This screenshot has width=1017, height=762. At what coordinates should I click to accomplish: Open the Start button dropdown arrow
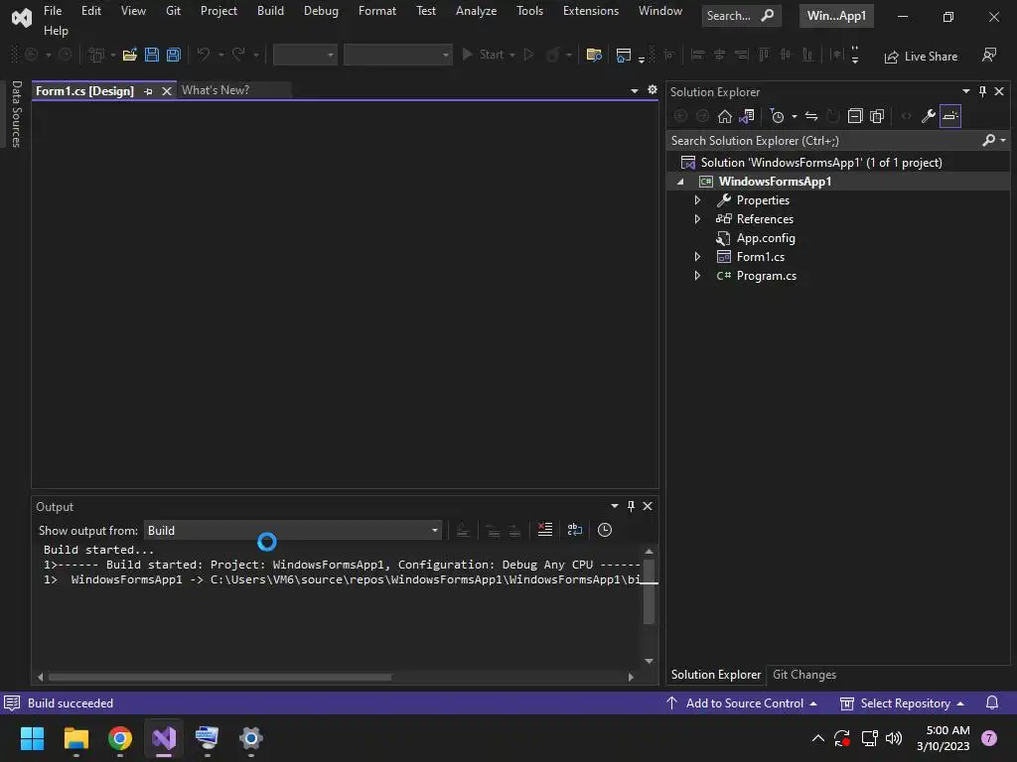coord(512,56)
